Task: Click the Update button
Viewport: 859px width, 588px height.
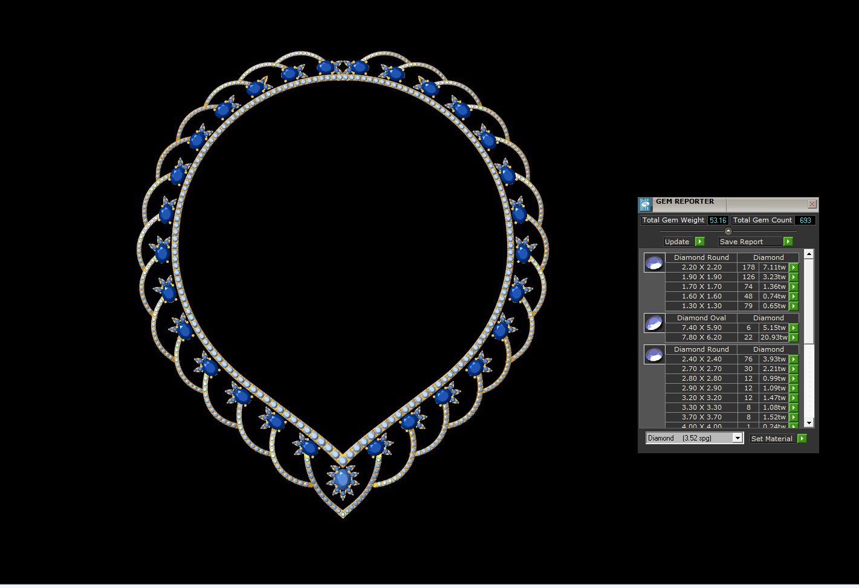Action: coord(678,242)
